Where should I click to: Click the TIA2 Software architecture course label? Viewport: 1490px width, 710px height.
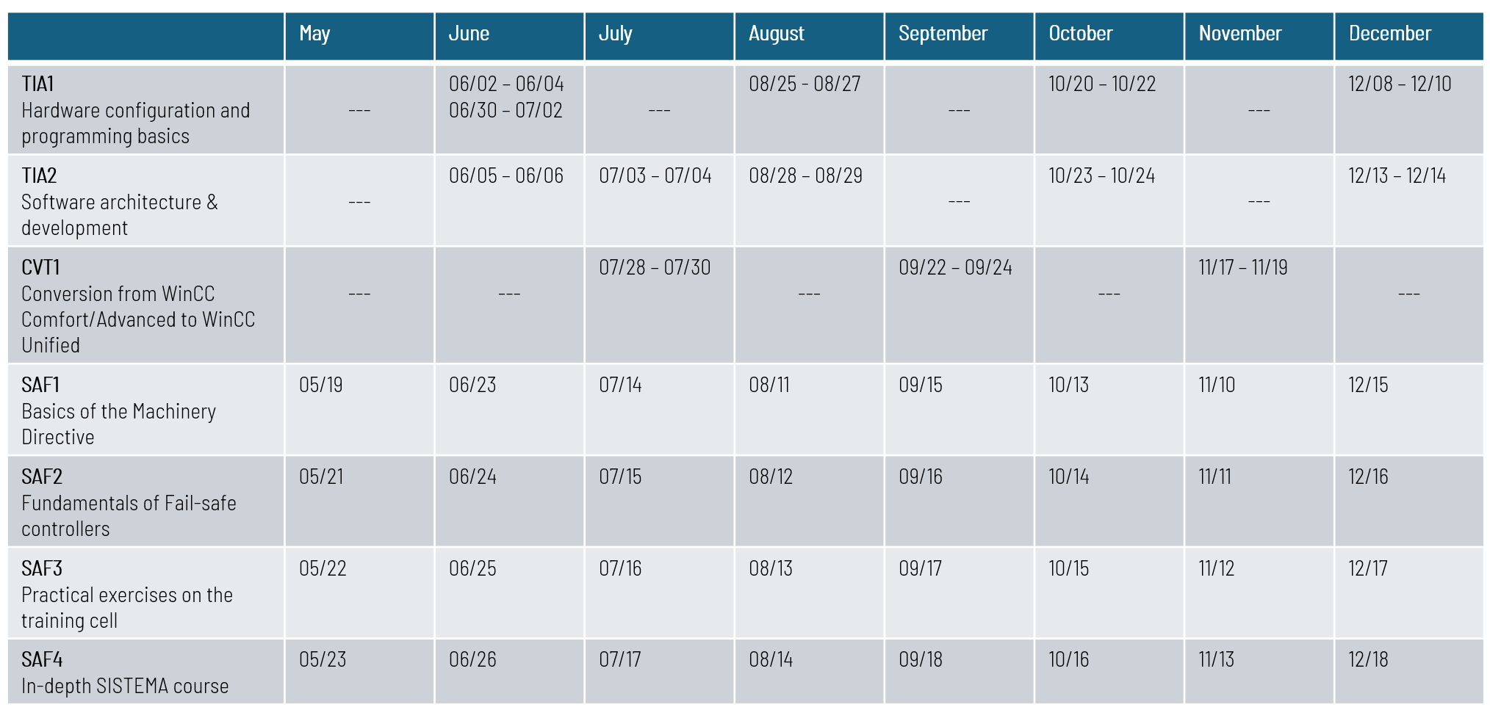click(120, 202)
